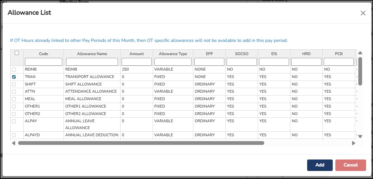
Task: Close the Allowance List dialog with X
Action: [x=363, y=13]
